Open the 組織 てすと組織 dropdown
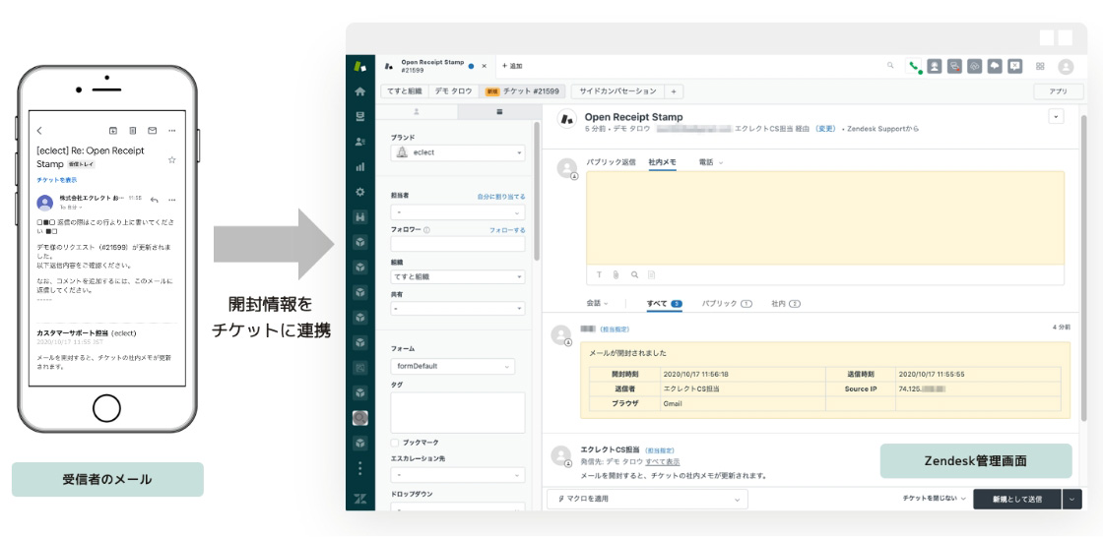This screenshot has width=1103, height=537. coord(458,276)
